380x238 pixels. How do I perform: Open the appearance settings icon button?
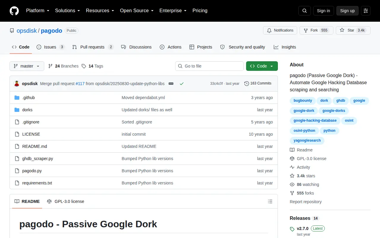pos(366,11)
